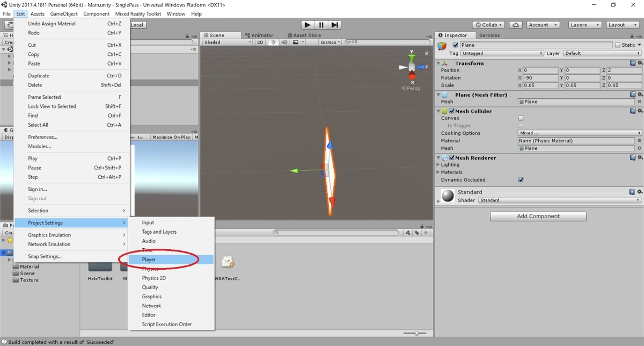Open Mesh Collider gear menu
Image resolution: width=644 pixels, height=346 pixels.
pyautogui.click(x=639, y=111)
